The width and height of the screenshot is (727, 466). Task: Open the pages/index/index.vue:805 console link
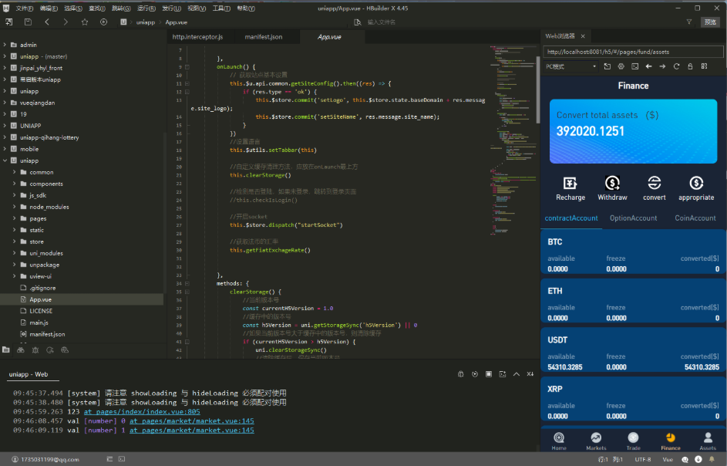click(x=142, y=412)
